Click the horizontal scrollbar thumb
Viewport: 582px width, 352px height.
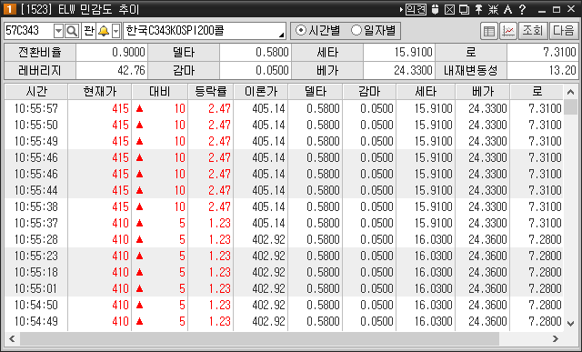pos(259,338)
